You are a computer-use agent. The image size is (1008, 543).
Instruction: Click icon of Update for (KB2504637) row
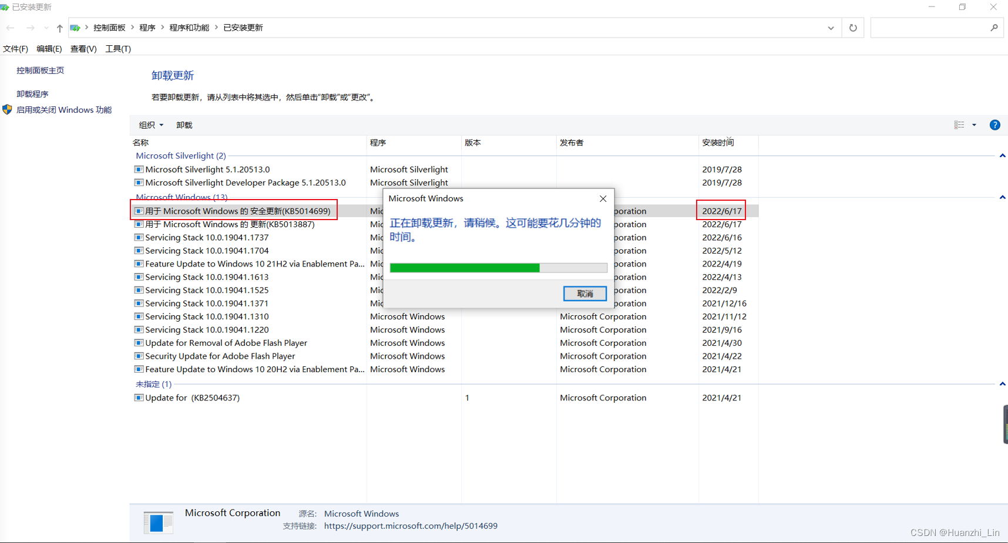tap(139, 397)
